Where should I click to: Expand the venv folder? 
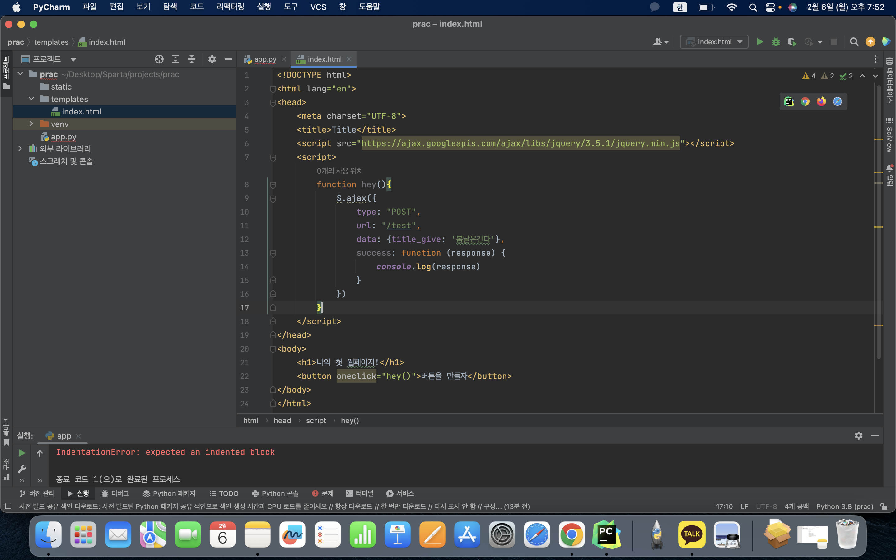point(31,124)
